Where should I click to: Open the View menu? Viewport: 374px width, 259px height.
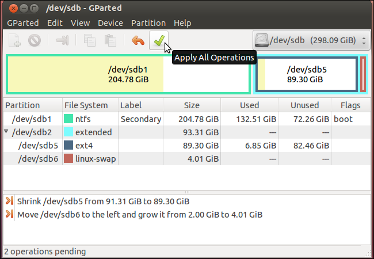81,23
